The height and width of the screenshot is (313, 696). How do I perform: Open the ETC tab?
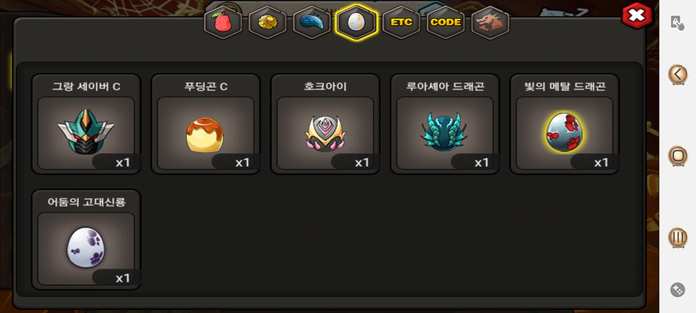401,23
